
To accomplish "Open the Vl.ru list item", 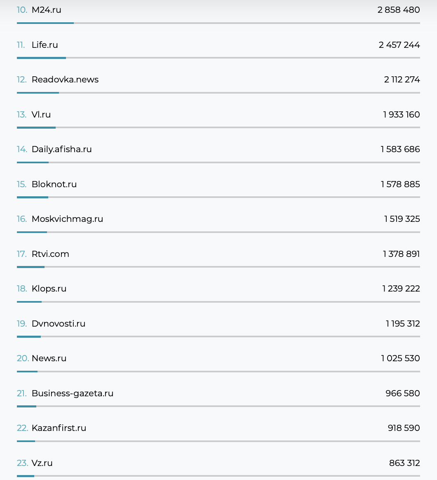I will [x=41, y=115].
